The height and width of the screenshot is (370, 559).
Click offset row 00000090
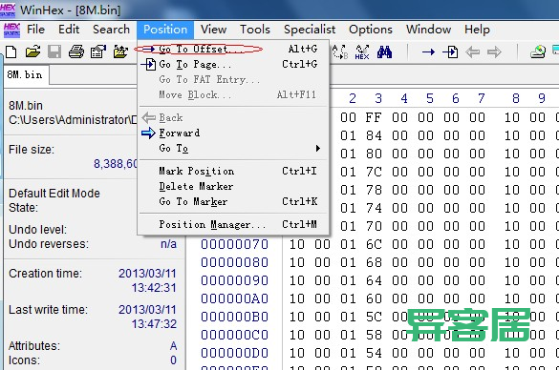point(234,280)
